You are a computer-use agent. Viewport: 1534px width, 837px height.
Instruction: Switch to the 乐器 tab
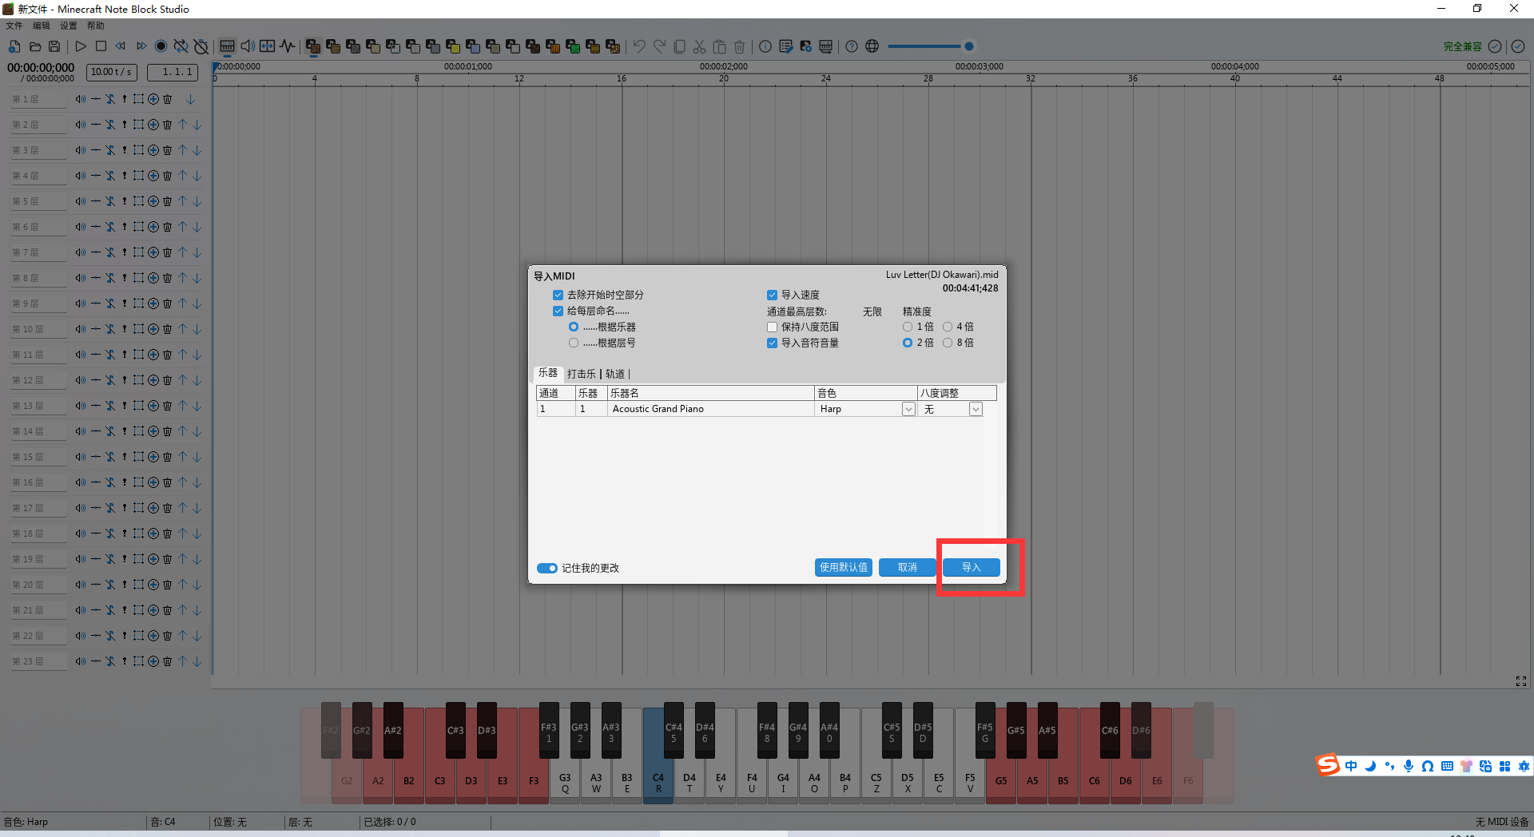coord(548,373)
